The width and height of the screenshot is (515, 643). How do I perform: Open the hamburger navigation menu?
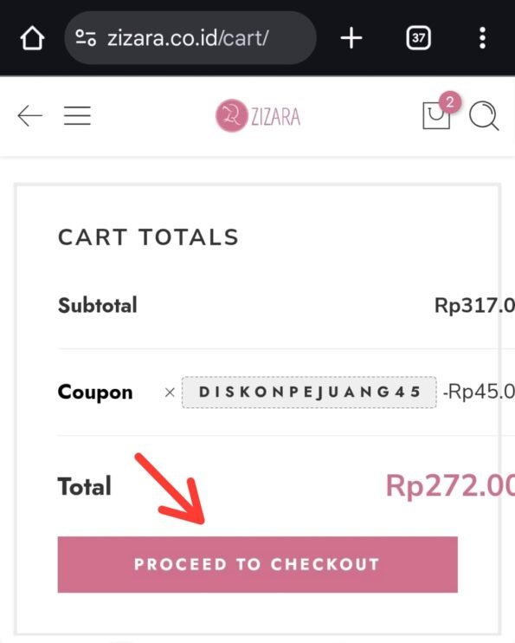click(x=77, y=115)
